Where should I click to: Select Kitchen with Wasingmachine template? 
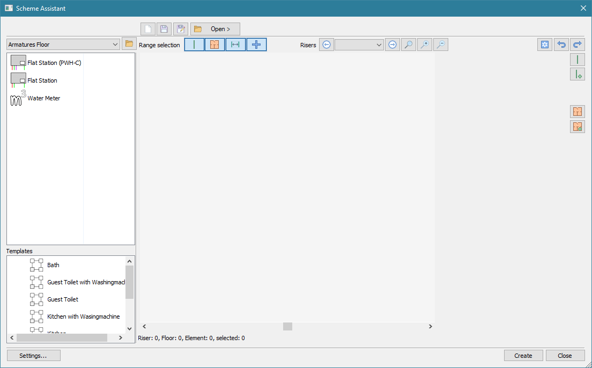coord(75,317)
